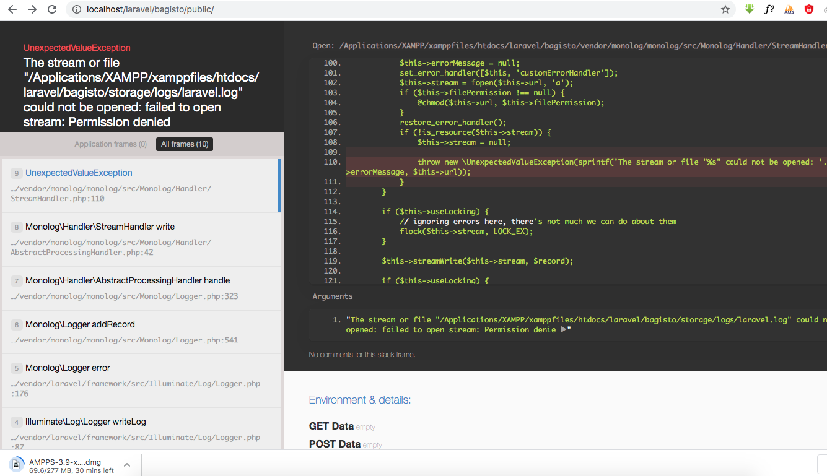Click the UnexpectedValueException title in header
Screen dimensions: 827x476
point(77,48)
